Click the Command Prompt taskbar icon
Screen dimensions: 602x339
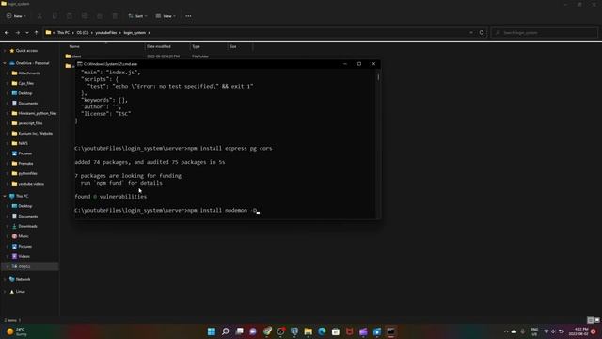(x=391, y=331)
